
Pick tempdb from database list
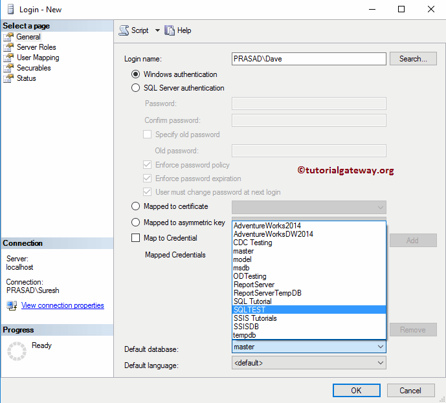309,335
